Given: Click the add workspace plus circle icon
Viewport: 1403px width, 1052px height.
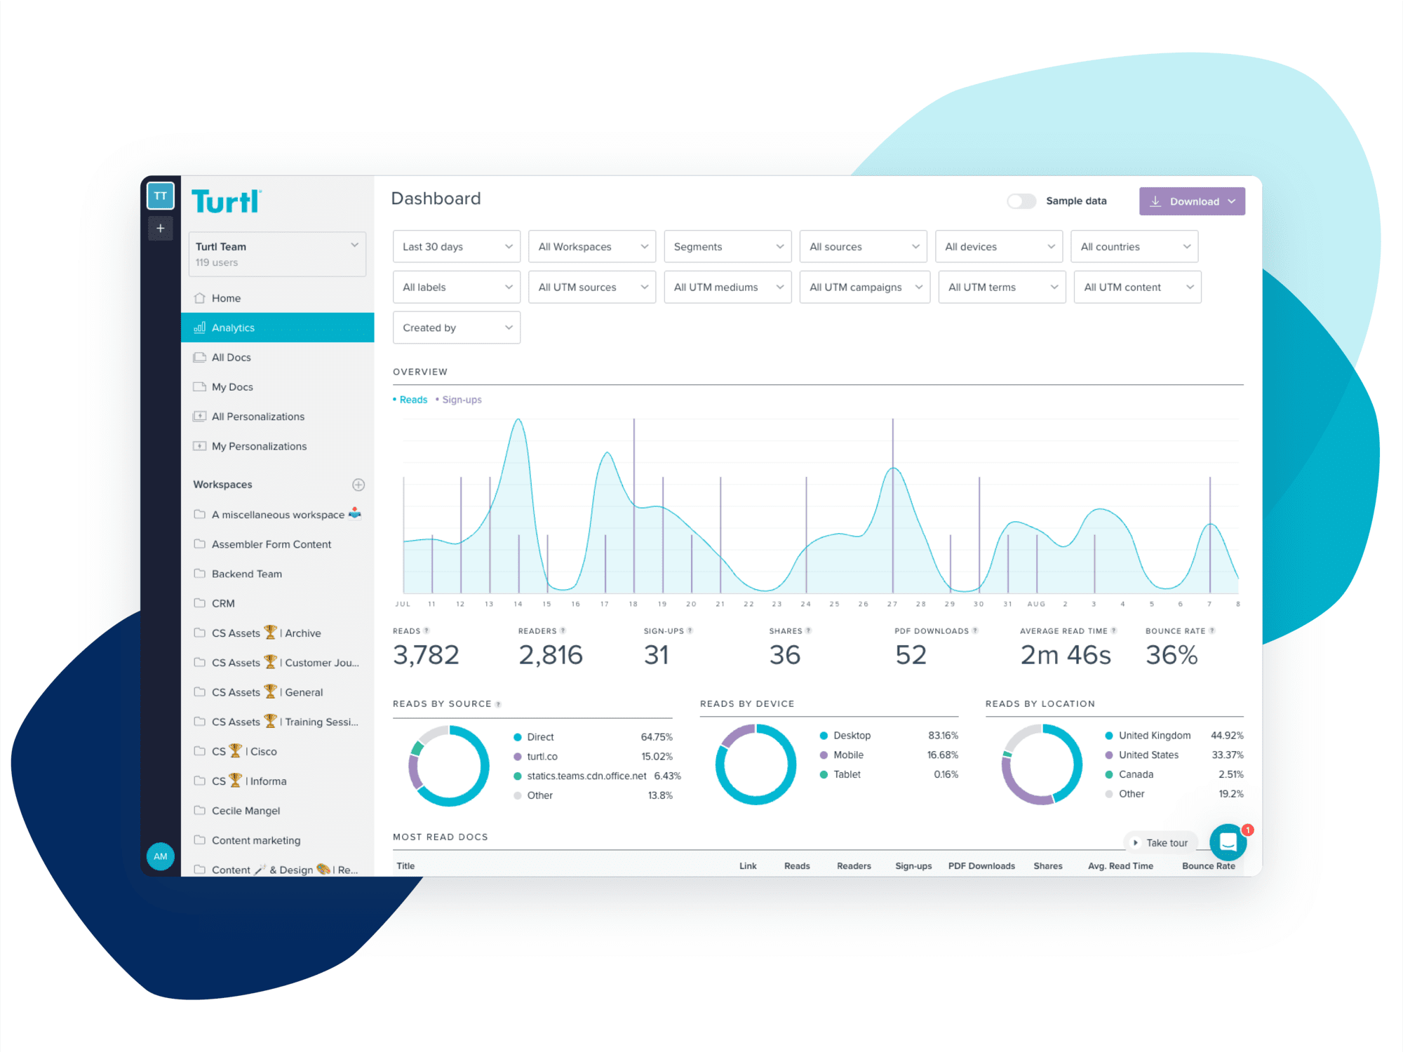Looking at the screenshot, I should click(358, 485).
